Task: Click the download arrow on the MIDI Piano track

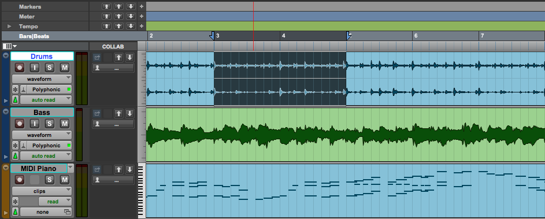Action: pyautogui.click(x=129, y=170)
